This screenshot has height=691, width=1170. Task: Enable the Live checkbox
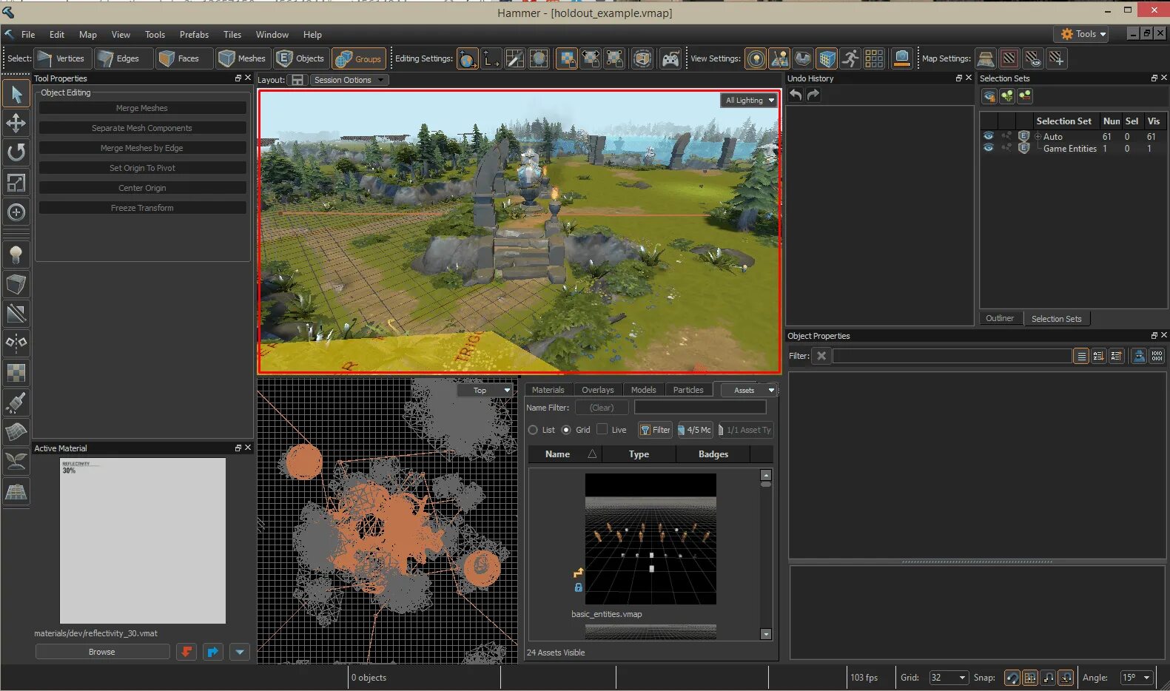[602, 429]
